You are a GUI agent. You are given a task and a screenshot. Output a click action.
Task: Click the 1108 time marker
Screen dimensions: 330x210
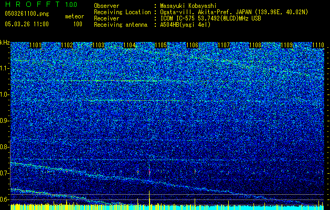(x=256, y=45)
